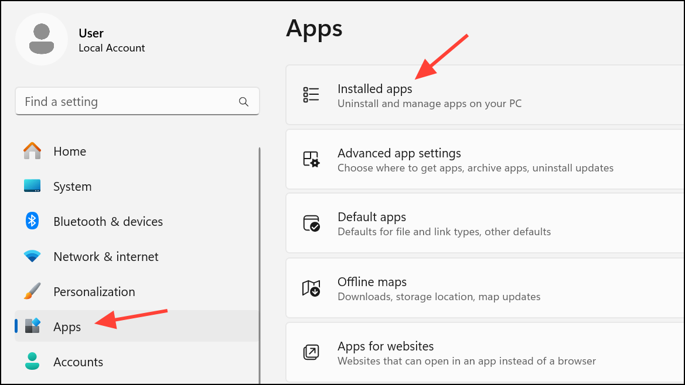685x385 pixels.
Task: Click the Apps for websites icon
Action: (311, 352)
